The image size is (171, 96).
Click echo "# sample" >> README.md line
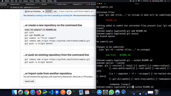(x=40, y=30)
